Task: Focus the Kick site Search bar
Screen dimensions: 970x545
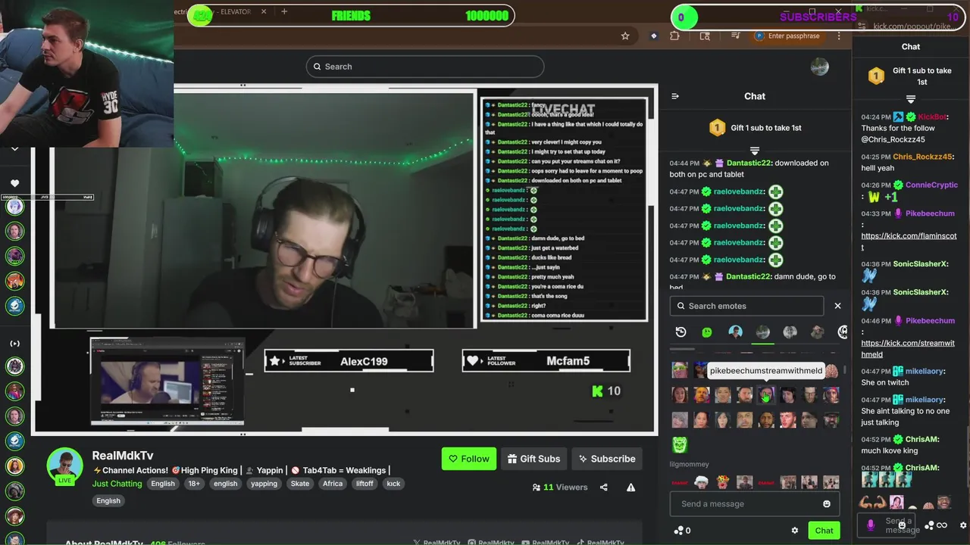Action: (x=425, y=67)
